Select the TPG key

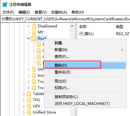[36, 100]
